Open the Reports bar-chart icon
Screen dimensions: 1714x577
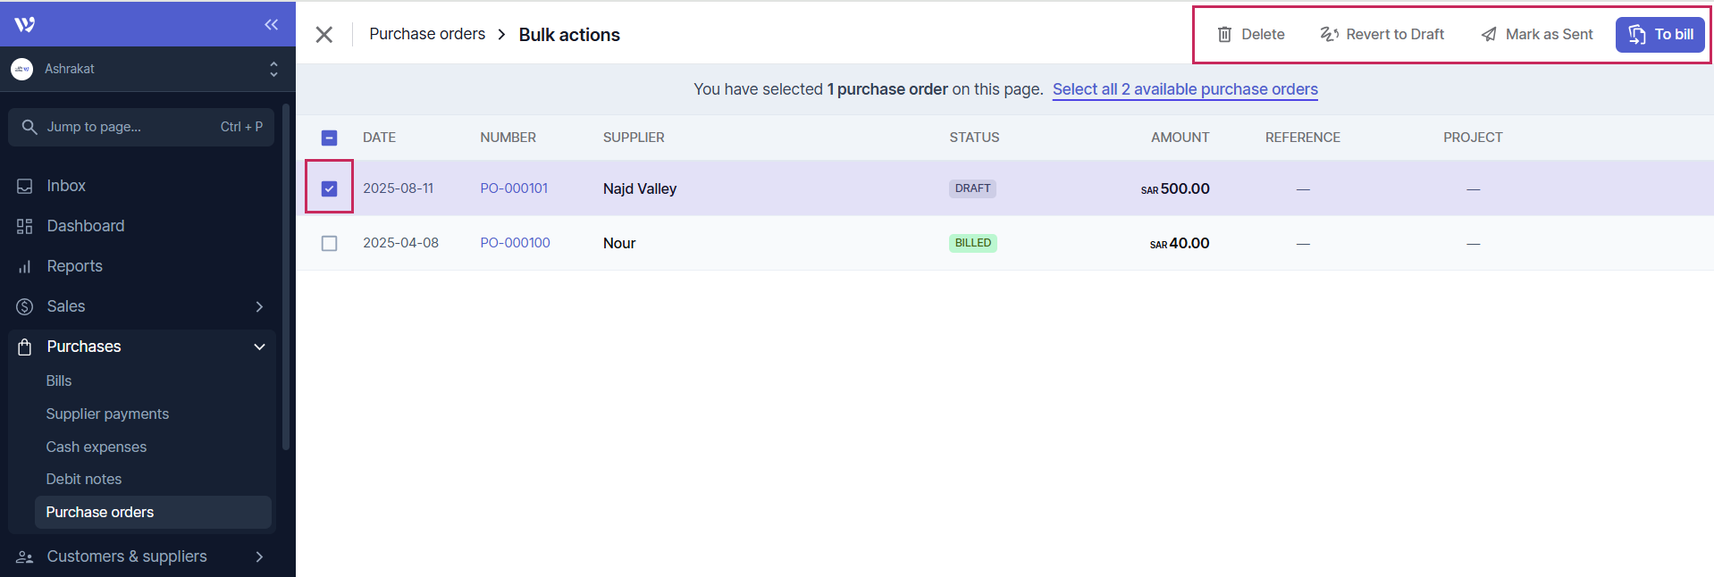[x=25, y=266]
